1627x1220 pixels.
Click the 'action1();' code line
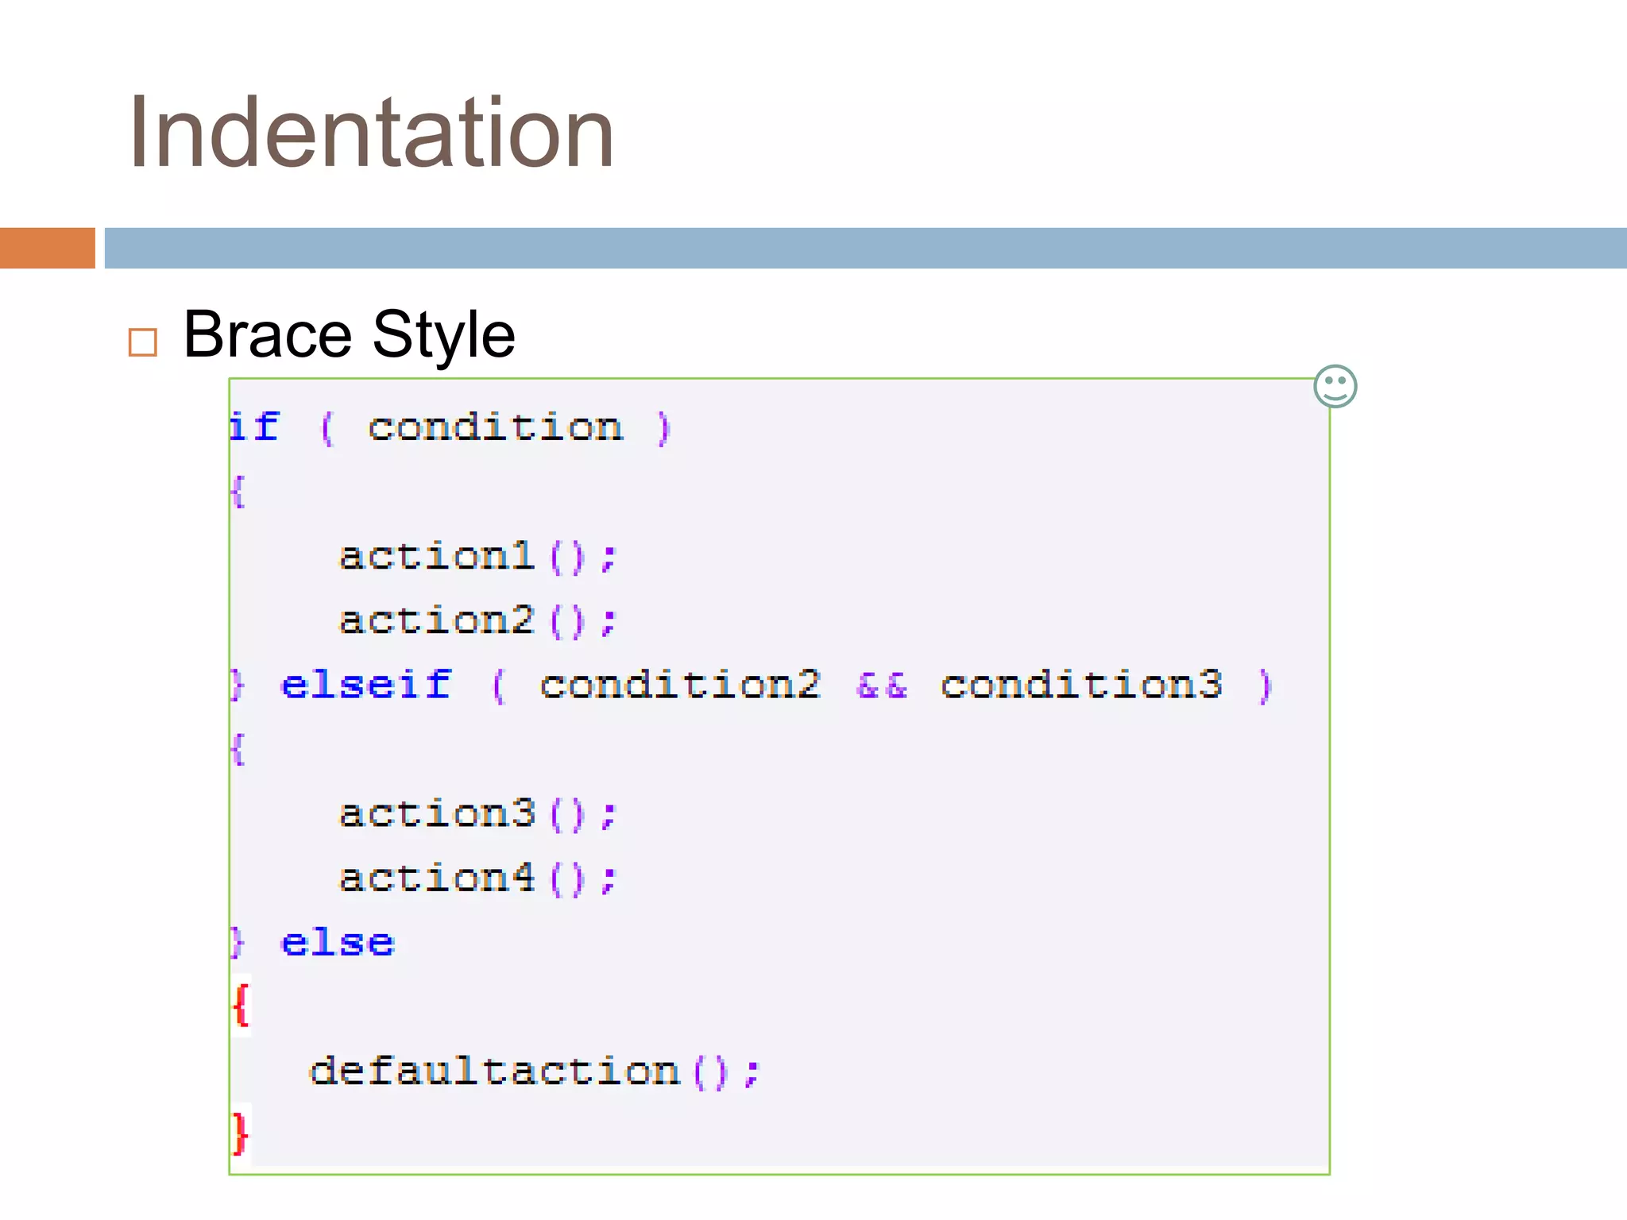[x=477, y=557]
